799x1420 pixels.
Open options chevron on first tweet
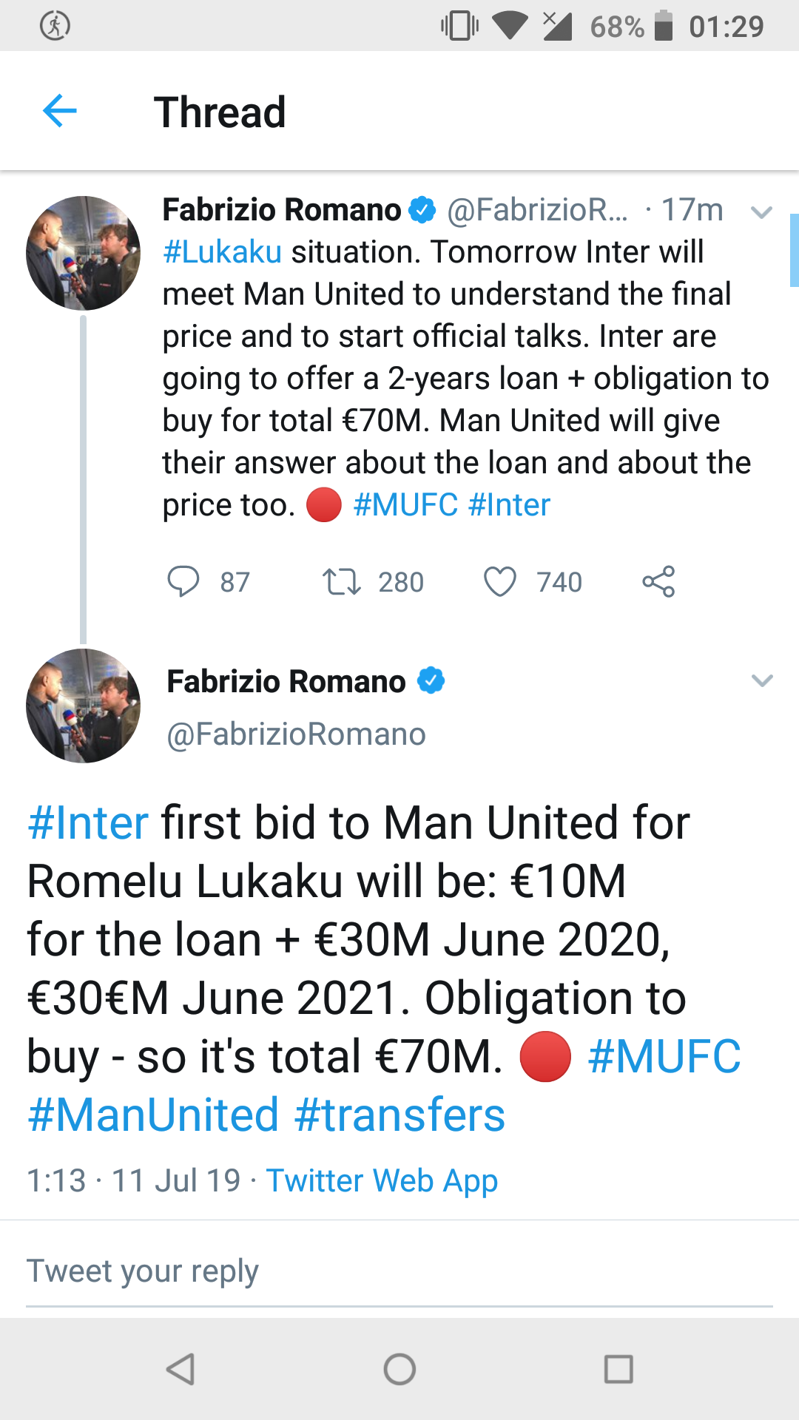[761, 212]
